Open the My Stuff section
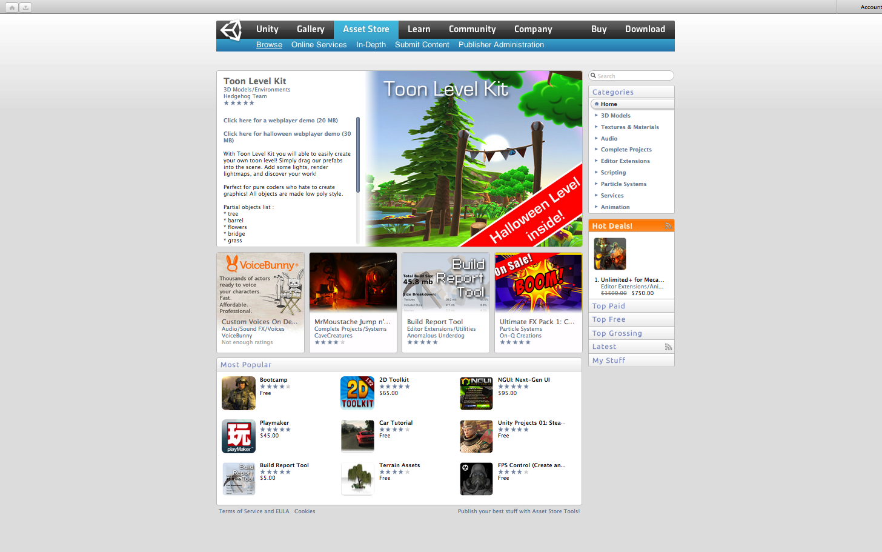Viewport: 882px width, 552px height. (631, 361)
